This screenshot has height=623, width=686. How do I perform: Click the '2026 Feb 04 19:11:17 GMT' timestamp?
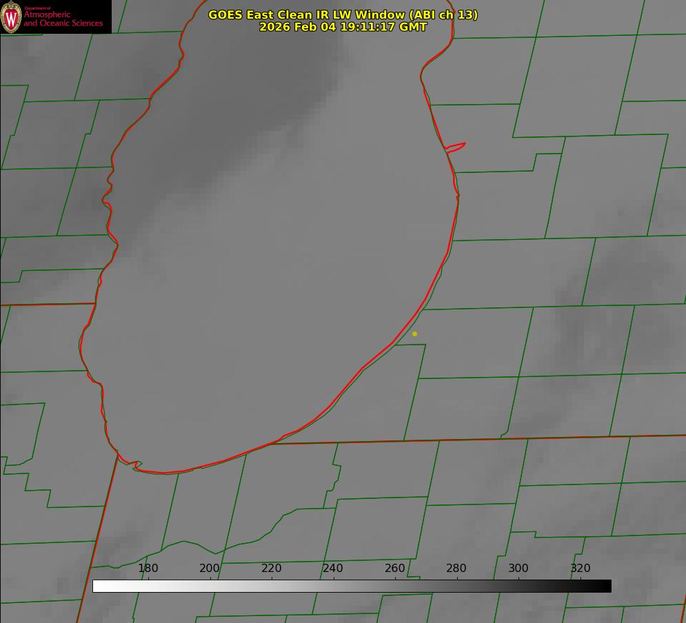click(x=343, y=27)
